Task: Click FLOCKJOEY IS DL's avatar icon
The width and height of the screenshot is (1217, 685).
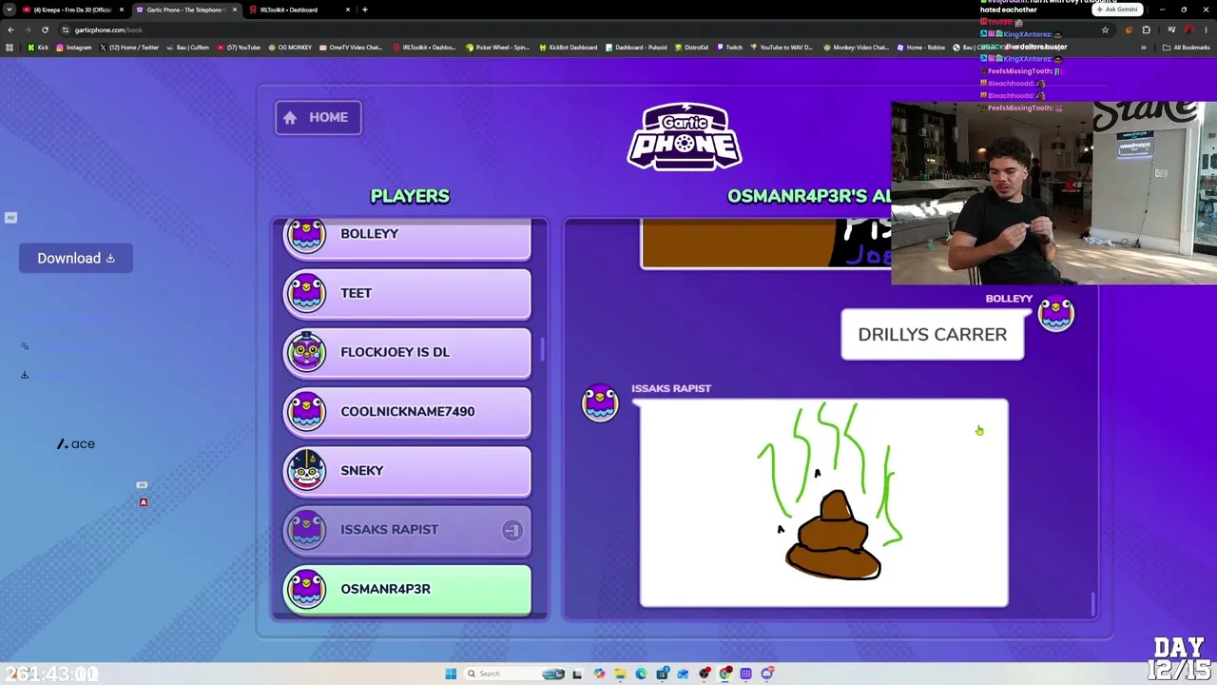Action: (306, 351)
